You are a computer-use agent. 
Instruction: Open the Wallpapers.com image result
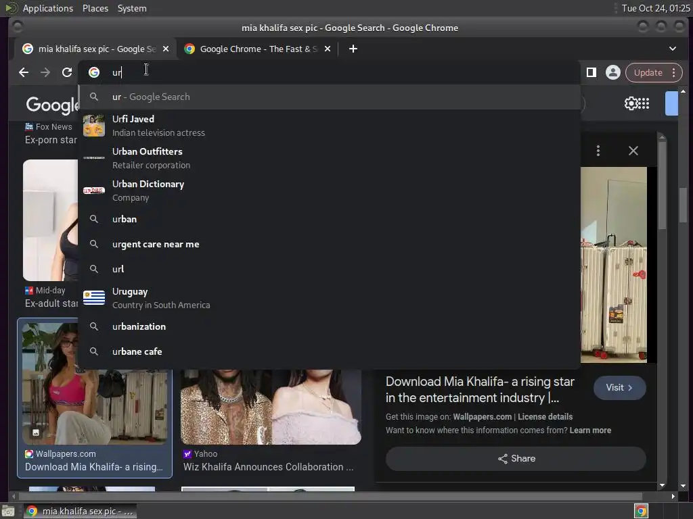tap(95, 397)
